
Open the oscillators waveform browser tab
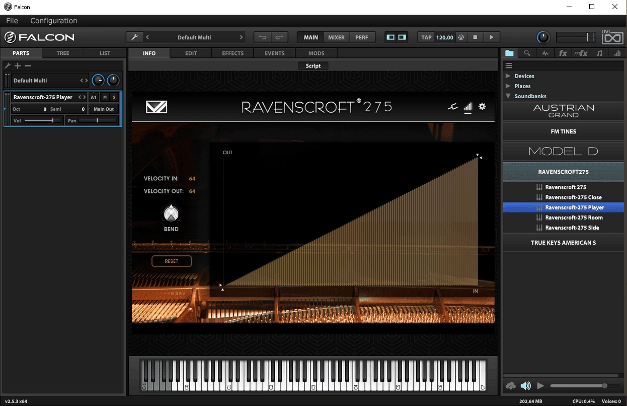tap(545, 53)
